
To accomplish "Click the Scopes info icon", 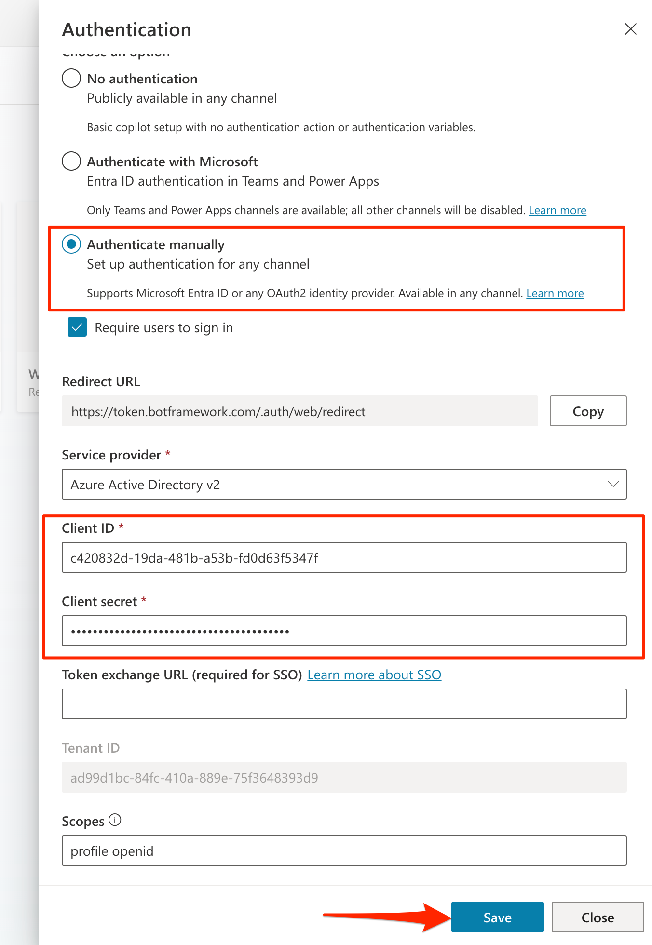I will coord(115,820).
